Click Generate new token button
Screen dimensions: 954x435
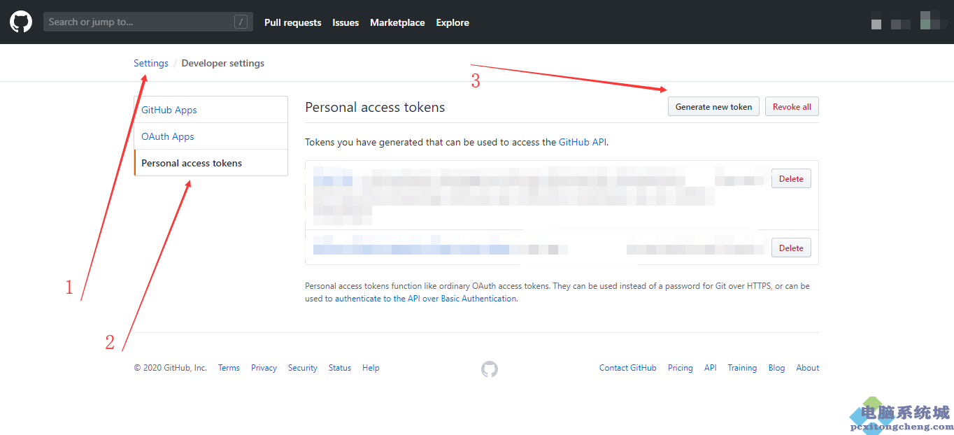coord(713,107)
